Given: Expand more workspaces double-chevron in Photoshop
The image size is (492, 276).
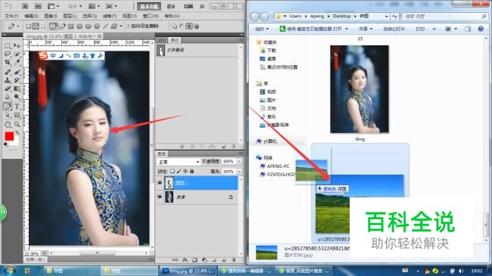Looking at the screenshot, I should tap(202, 6).
